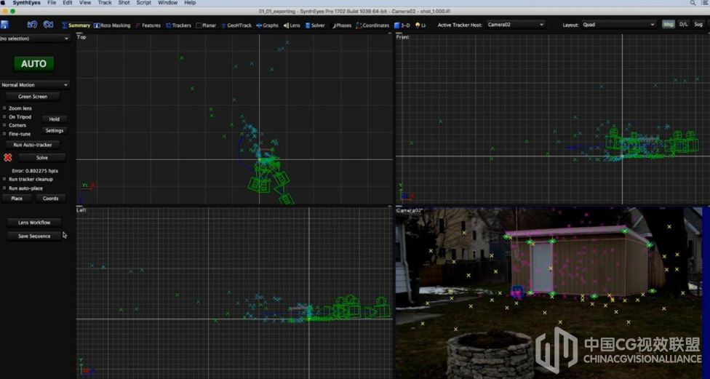Click the red X next to Solve
The image size is (710, 379).
(x=8, y=158)
